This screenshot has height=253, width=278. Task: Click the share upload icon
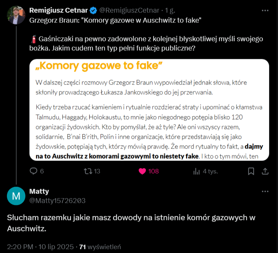[265, 171]
